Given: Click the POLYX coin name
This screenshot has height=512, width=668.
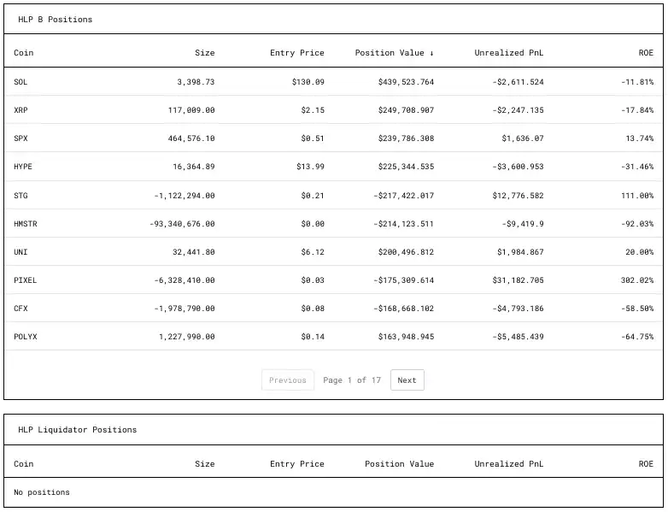Looking at the screenshot, I should [x=26, y=337].
